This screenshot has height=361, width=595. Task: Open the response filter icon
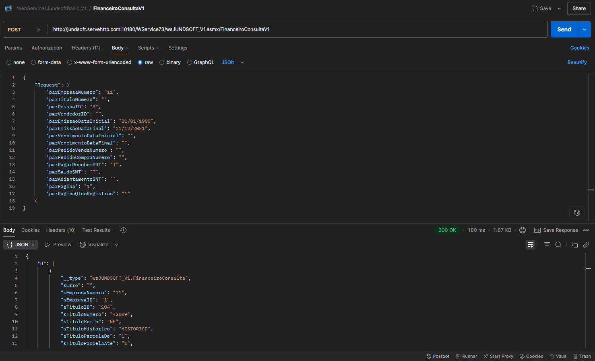[x=547, y=245]
